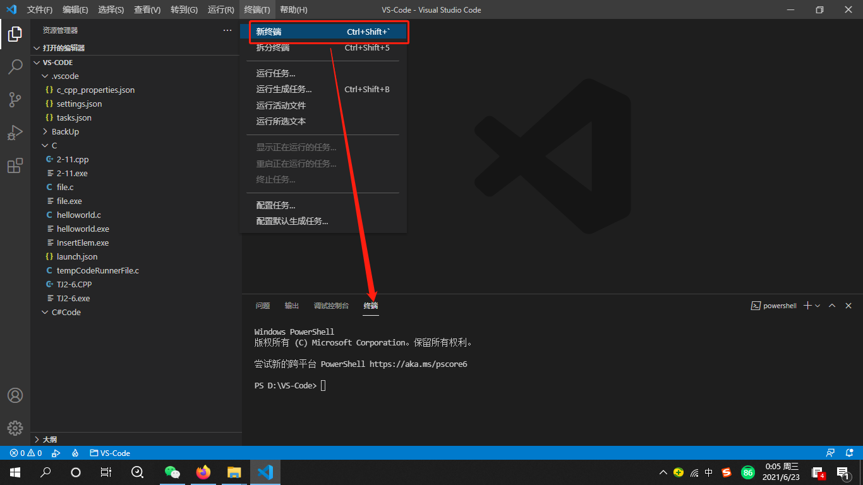Open the Run and Debug view
The image size is (863, 485).
point(15,133)
